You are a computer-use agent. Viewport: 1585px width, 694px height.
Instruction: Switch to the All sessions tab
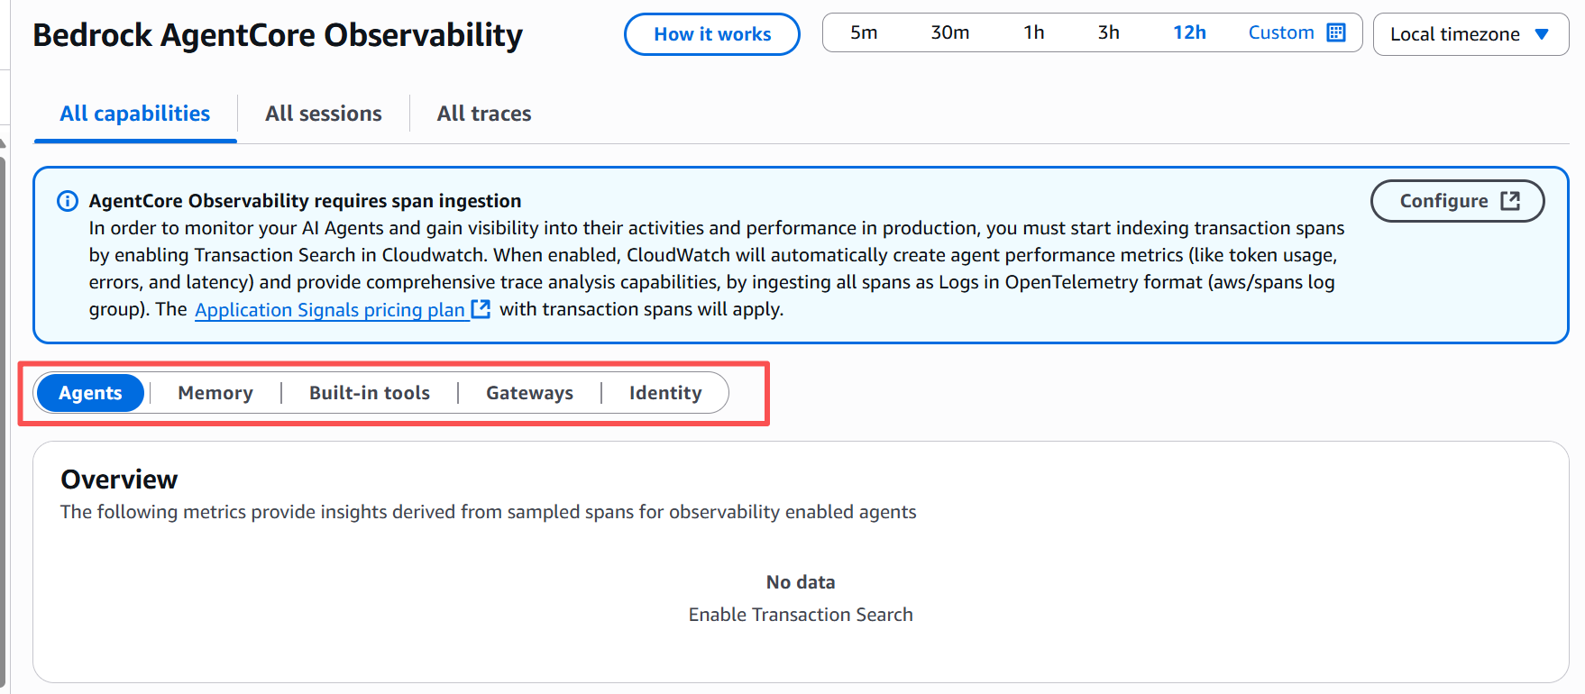click(324, 114)
